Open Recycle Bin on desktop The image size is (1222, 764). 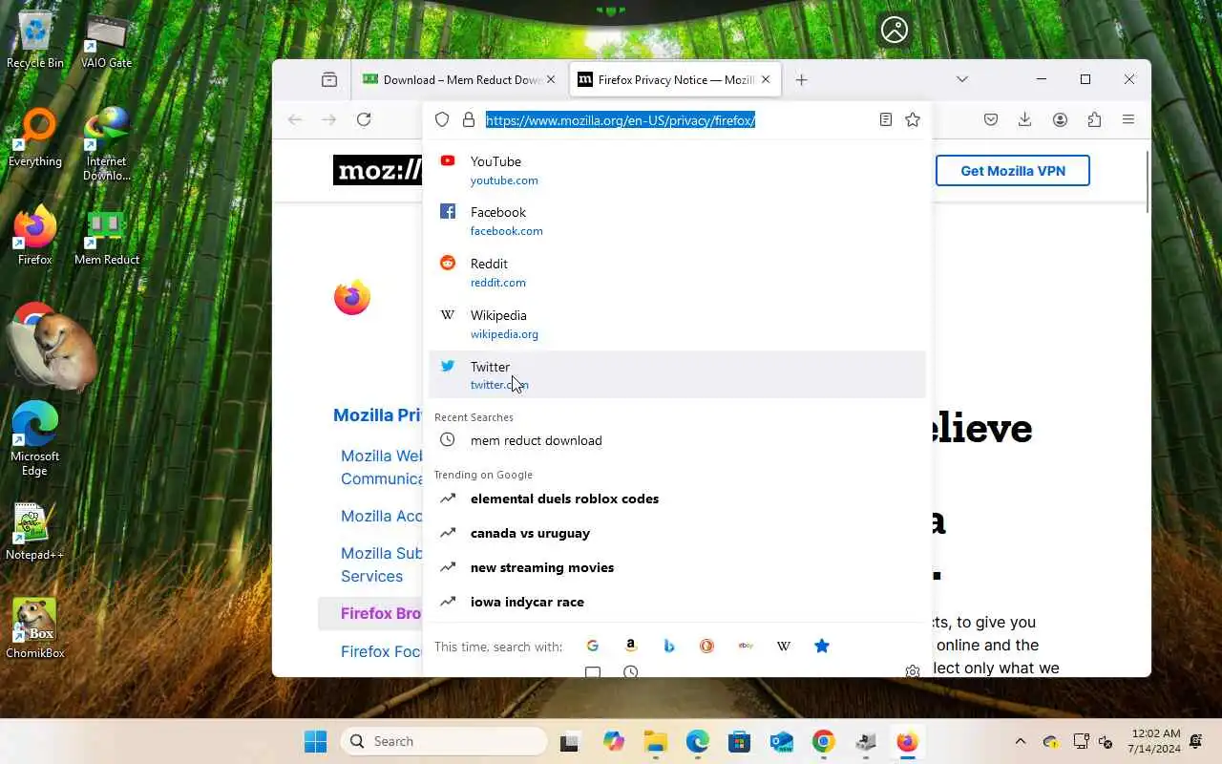point(35,40)
